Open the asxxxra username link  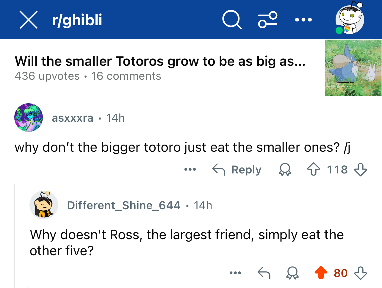click(73, 118)
